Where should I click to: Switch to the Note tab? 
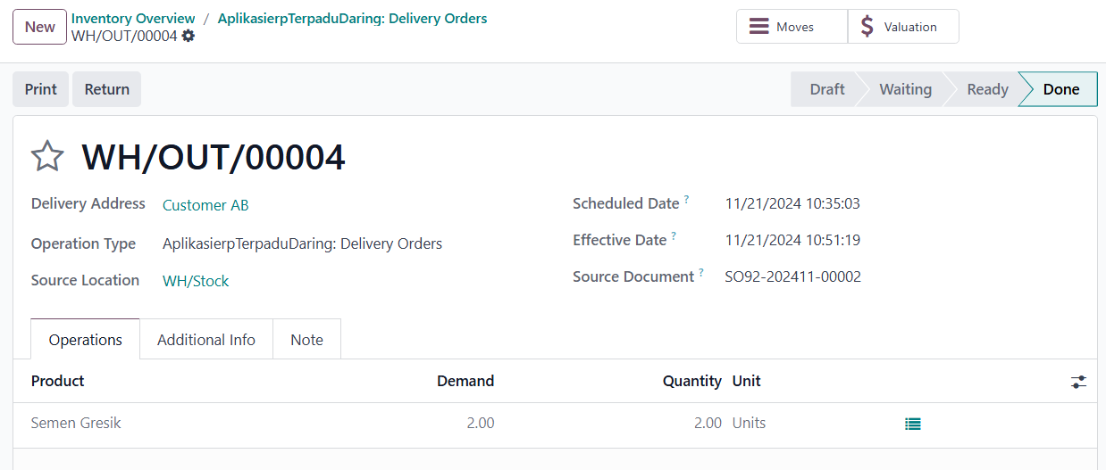coord(306,340)
